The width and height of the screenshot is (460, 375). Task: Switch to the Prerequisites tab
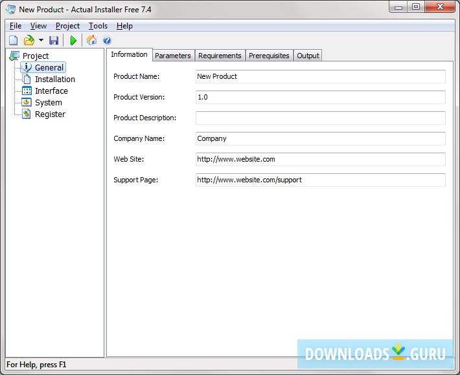(269, 56)
